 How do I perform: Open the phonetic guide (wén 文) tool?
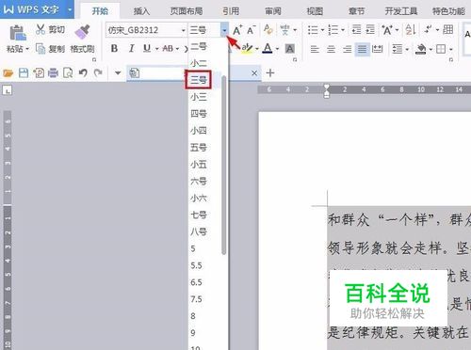pyautogui.click(x=284, y=30)
